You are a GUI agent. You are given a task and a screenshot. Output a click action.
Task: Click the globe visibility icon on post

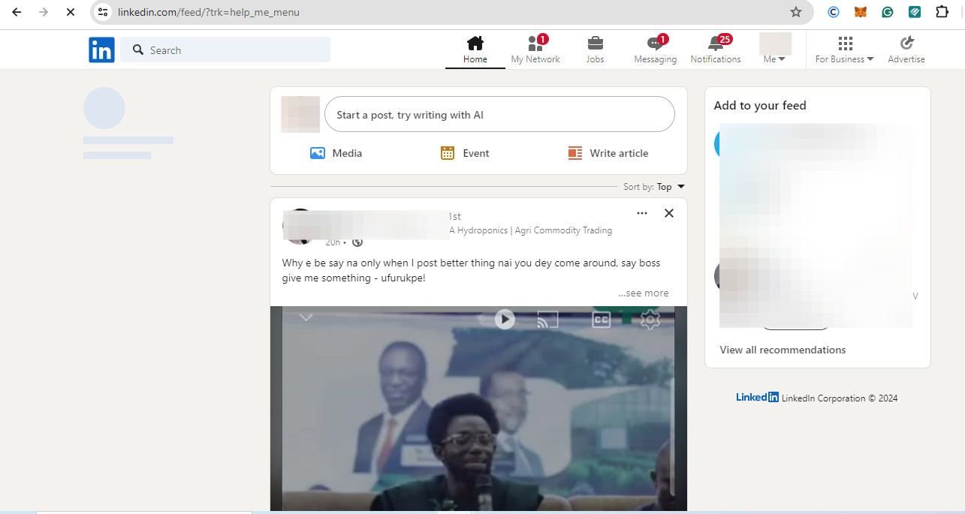[357, 242]
